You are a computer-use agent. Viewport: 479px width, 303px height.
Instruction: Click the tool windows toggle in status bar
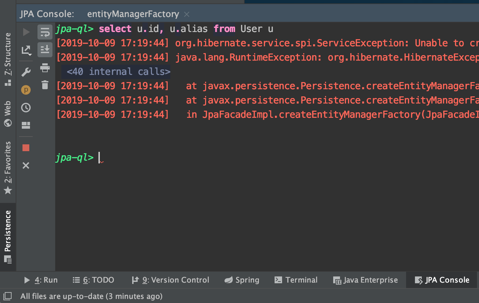[7, 296]
